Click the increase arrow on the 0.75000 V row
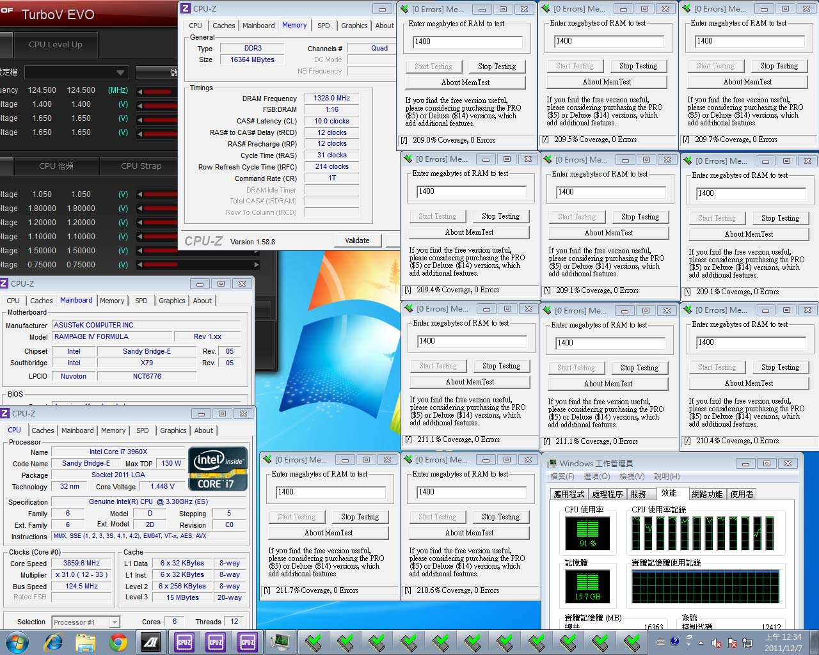Viewport: 819px width, 655px height. 257,265
